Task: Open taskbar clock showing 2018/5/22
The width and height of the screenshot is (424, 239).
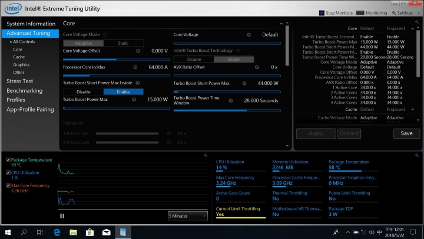Action: point(394,233)
